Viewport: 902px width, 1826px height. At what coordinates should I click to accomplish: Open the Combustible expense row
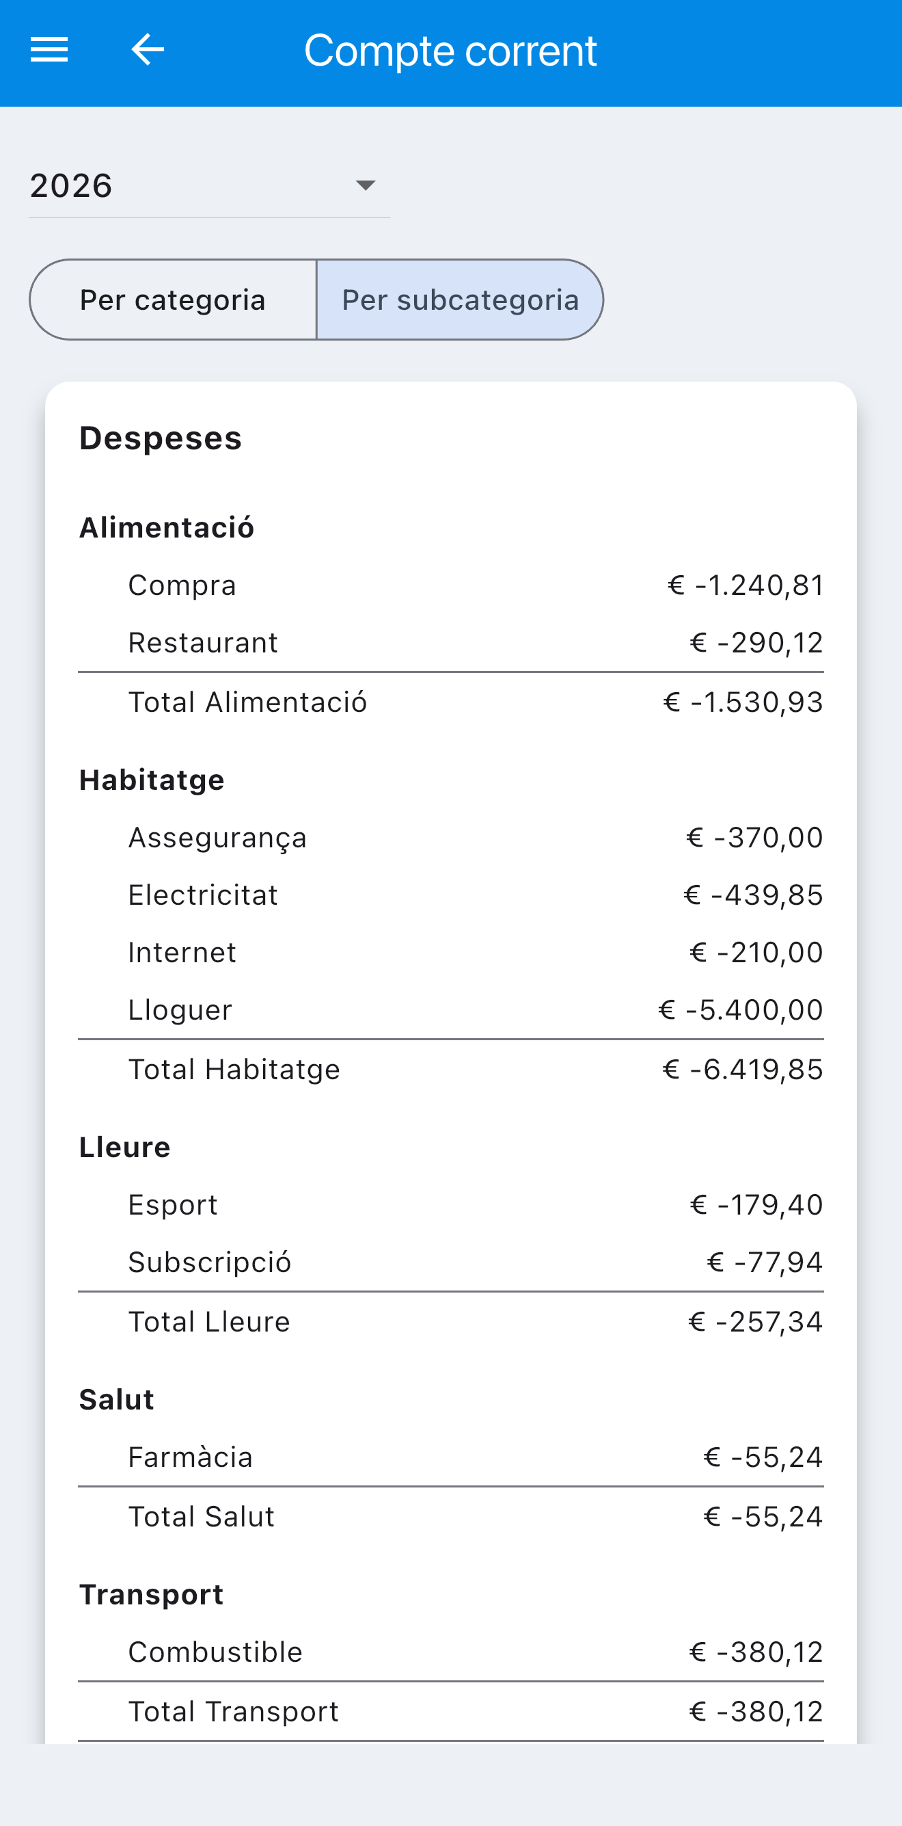(x=451, y=1652)
